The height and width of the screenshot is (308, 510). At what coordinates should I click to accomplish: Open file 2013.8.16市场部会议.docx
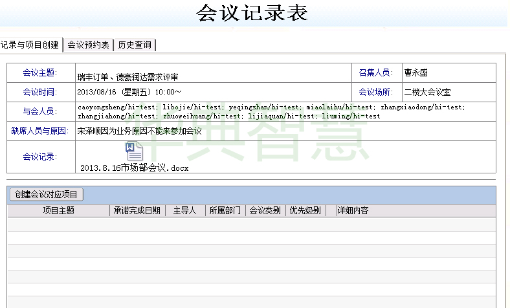coord(135,168)
